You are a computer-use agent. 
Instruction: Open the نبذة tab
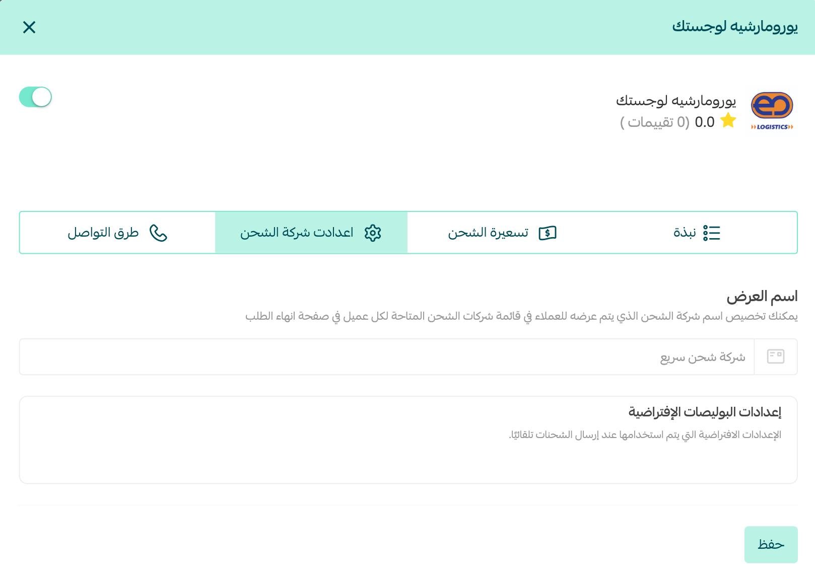point(697,233)
